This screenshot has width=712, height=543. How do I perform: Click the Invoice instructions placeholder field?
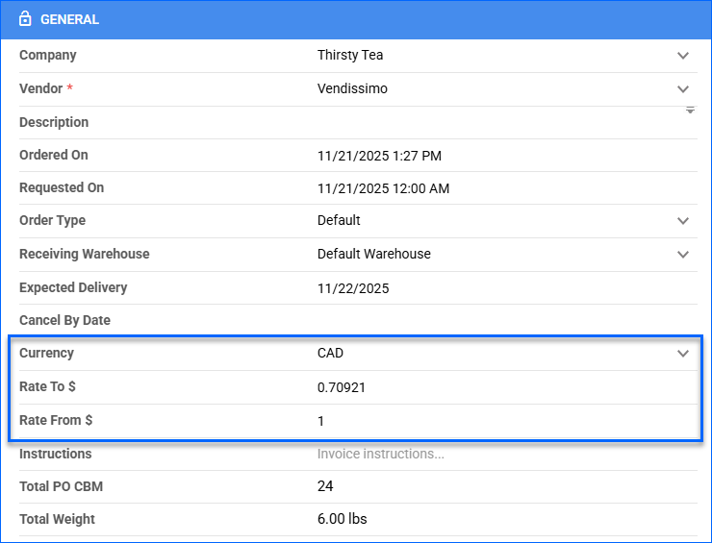coord(380,454)
